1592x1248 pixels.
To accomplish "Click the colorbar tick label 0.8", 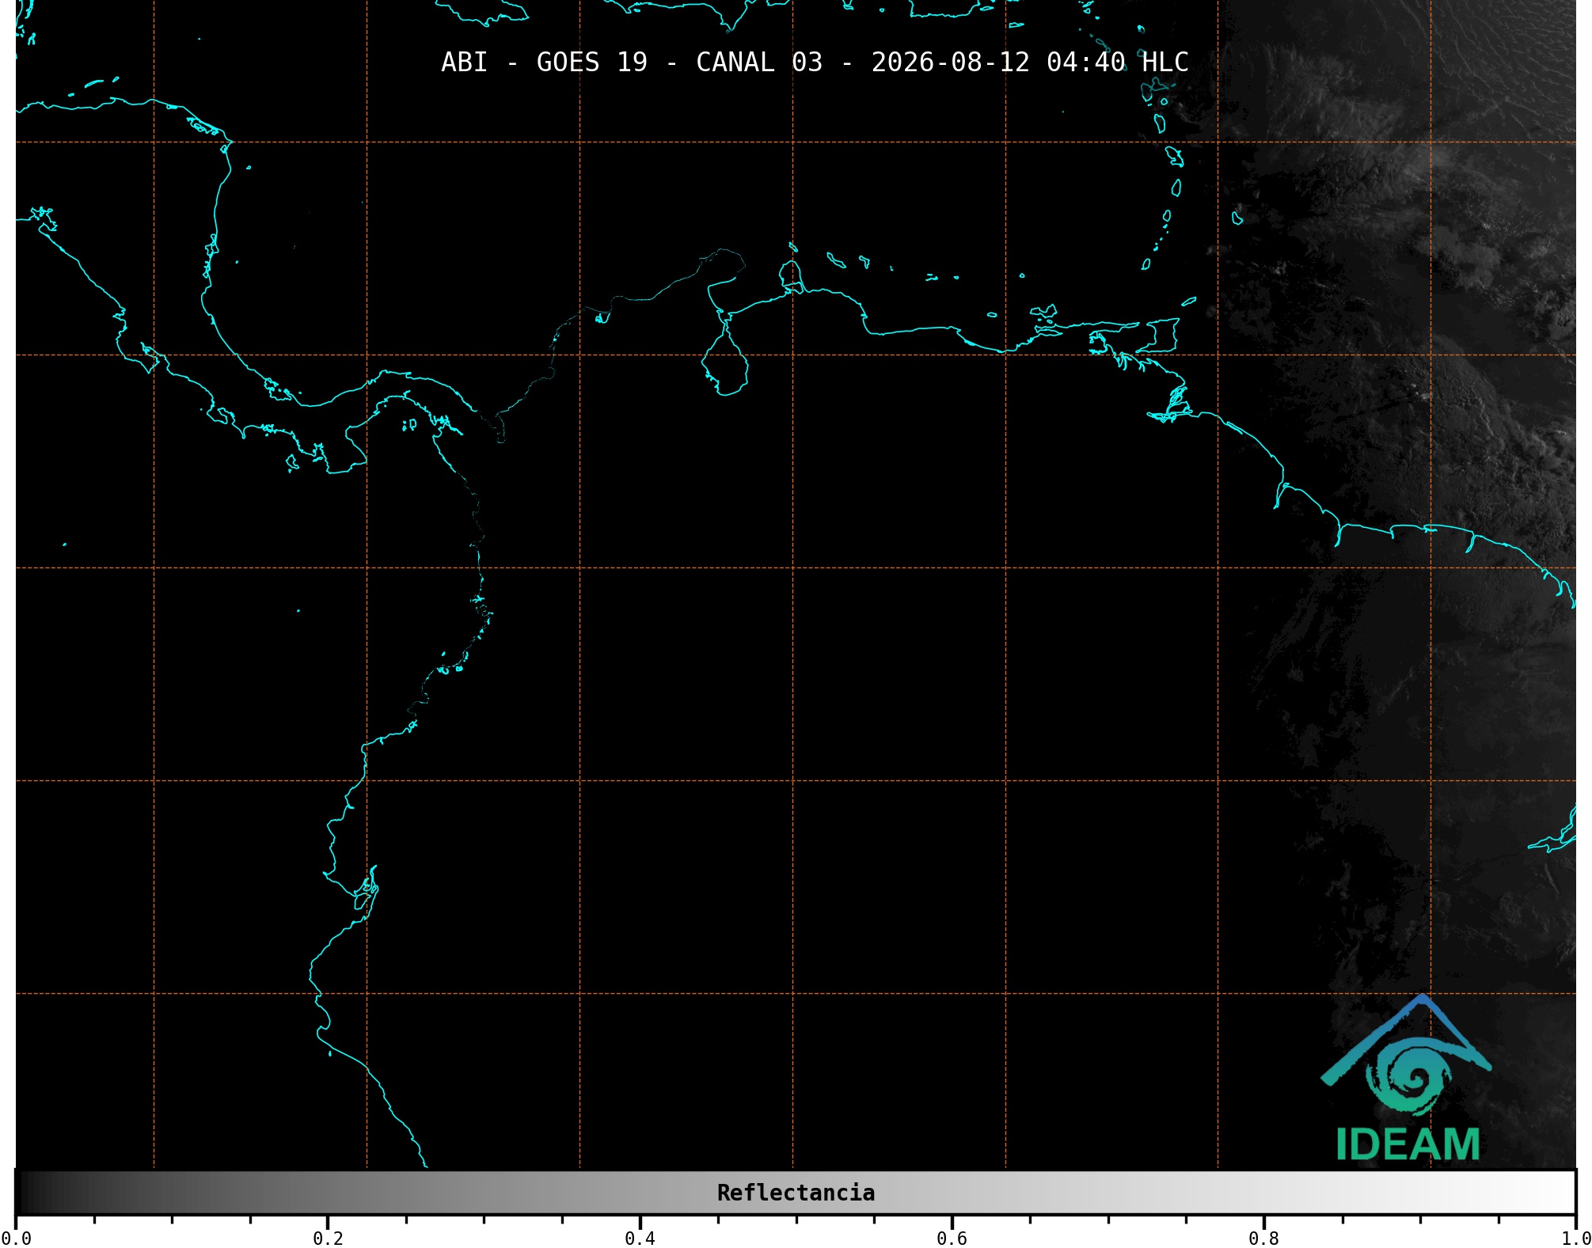I will tap(1263, 1239).
